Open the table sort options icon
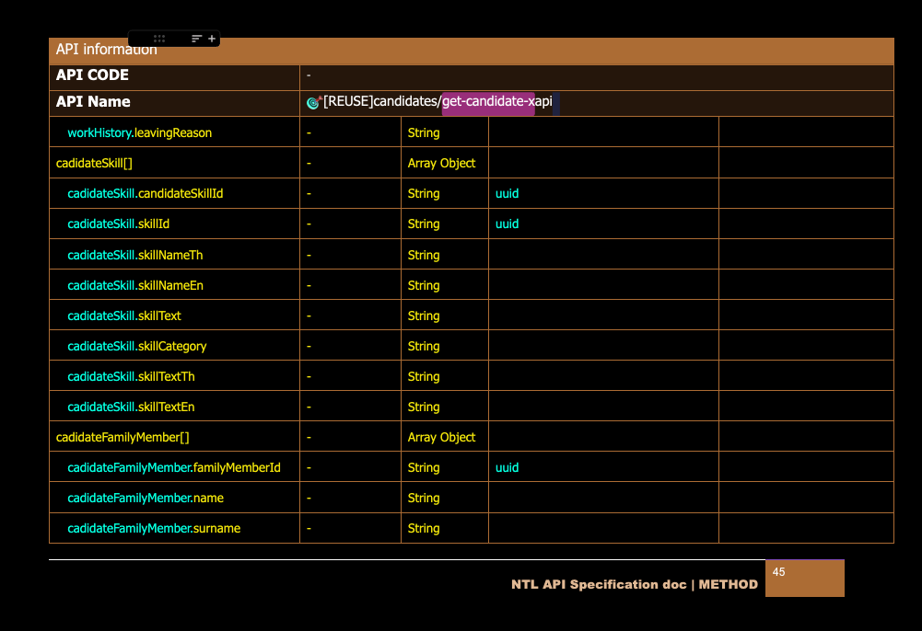This screenshot has height=631, width=922. click(196, 39)
